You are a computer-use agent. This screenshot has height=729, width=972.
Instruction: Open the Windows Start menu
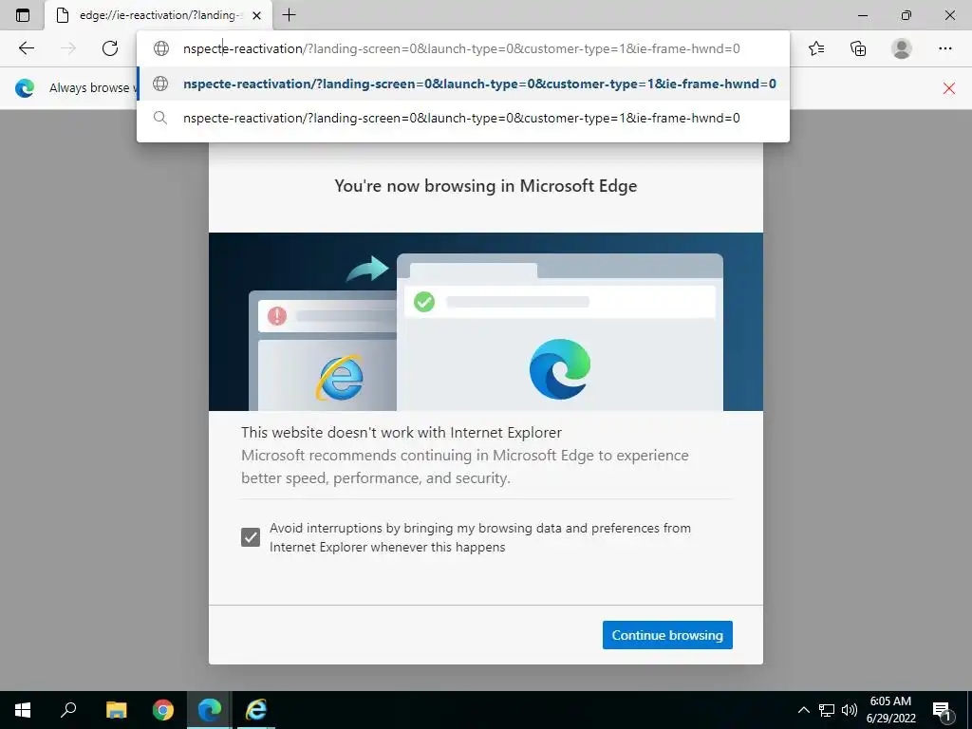click(x=23, y=710)
